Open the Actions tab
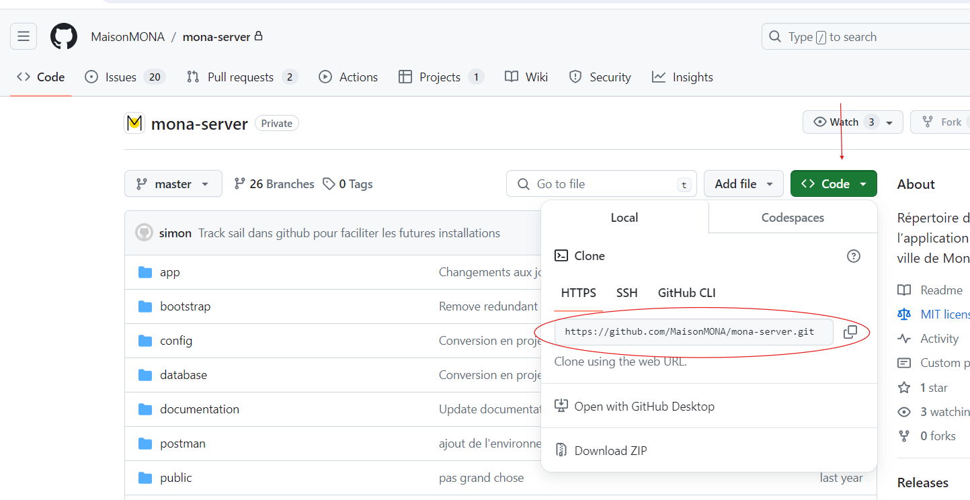The image size is (970, 500). tap(348, 77)
